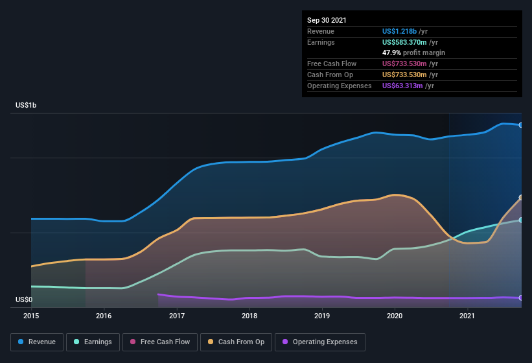Toggle the Earnings legend button
Image resolution: width=532 pixels, height=363 pixels.
pos(93,342)
